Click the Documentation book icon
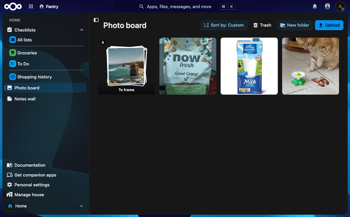 (10, 165)
